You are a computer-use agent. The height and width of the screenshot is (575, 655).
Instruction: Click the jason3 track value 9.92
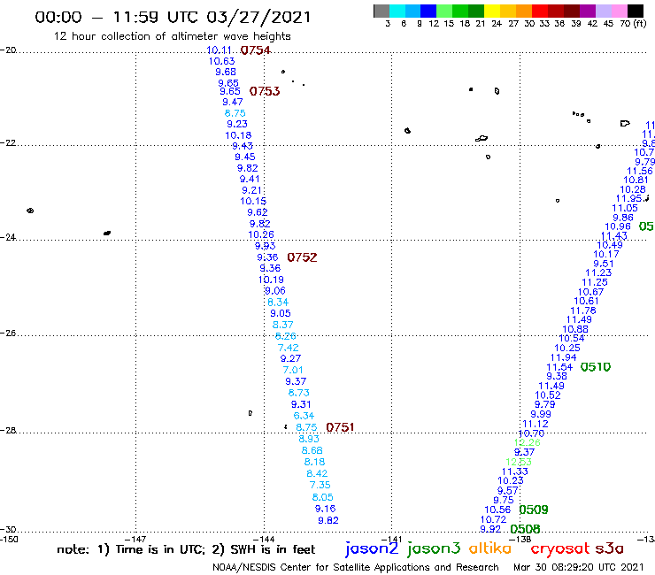point(490,529)
